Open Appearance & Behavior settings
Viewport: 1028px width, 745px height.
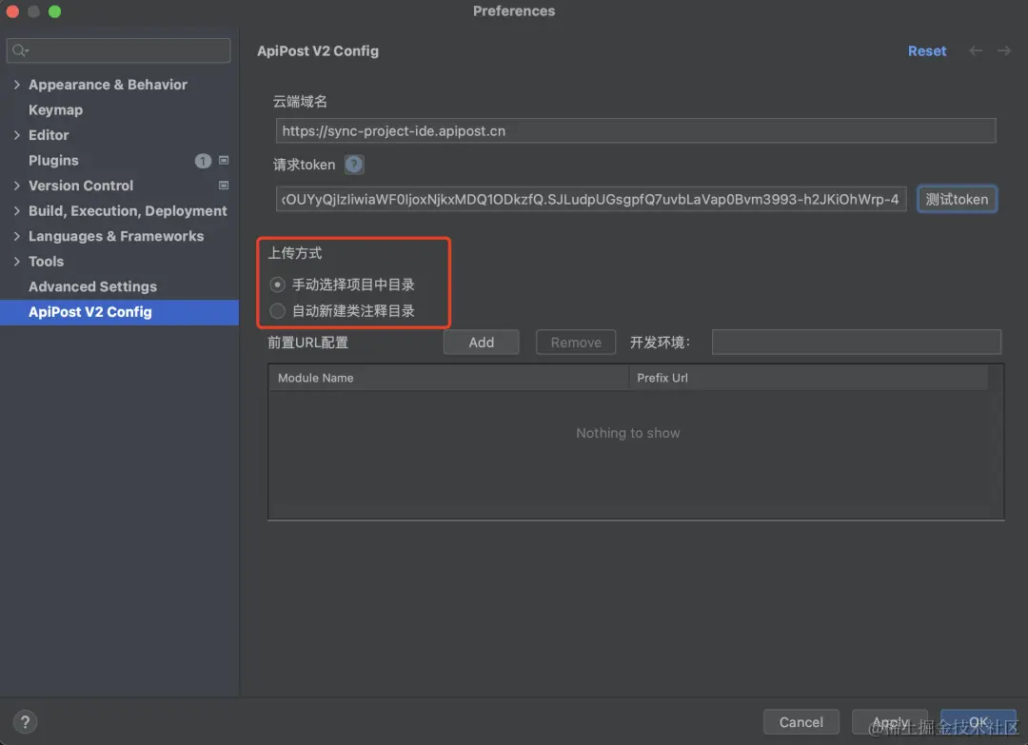[108, 85]
